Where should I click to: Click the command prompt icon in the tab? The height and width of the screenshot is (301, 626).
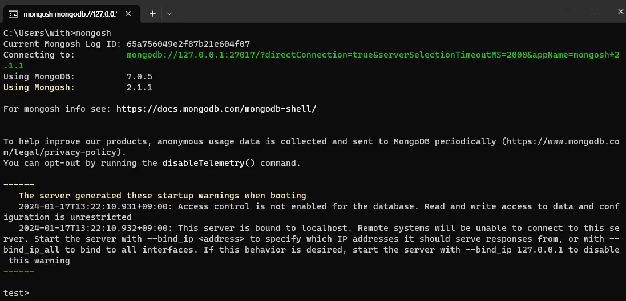(x=12, y=13)
